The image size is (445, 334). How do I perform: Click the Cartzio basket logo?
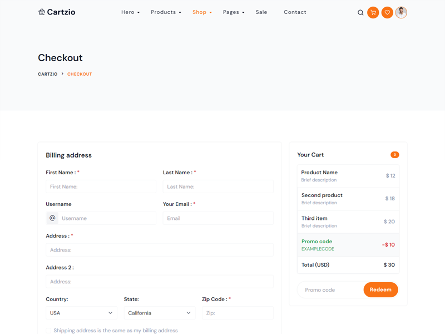[57, 12]
